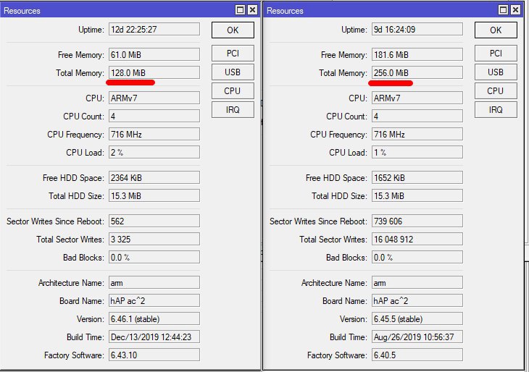Click CPU Count field in right window
The width and height of the screenshot is (529, 372).
[417, 117]
